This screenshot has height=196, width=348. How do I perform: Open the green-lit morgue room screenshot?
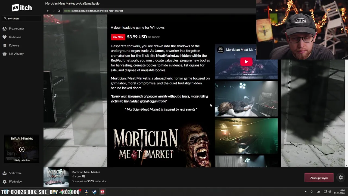[246, 136]
